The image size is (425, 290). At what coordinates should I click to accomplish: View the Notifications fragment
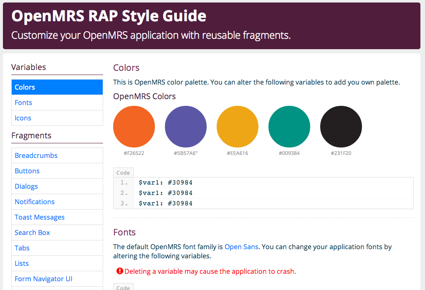coord(57,202)
